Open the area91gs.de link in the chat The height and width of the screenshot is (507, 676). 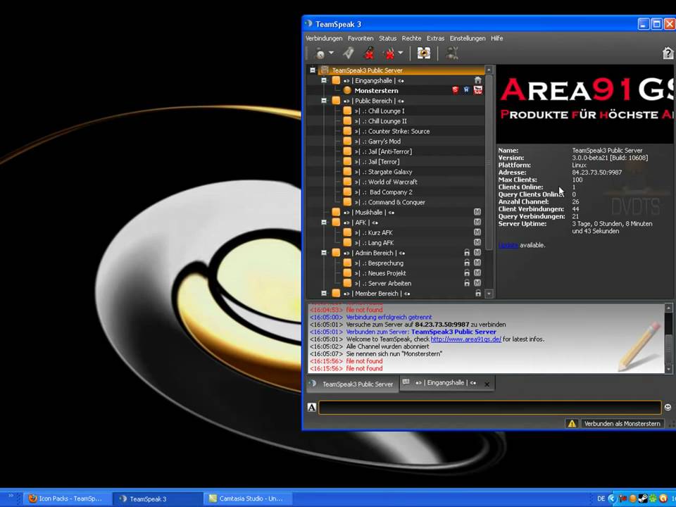point(468,339)
